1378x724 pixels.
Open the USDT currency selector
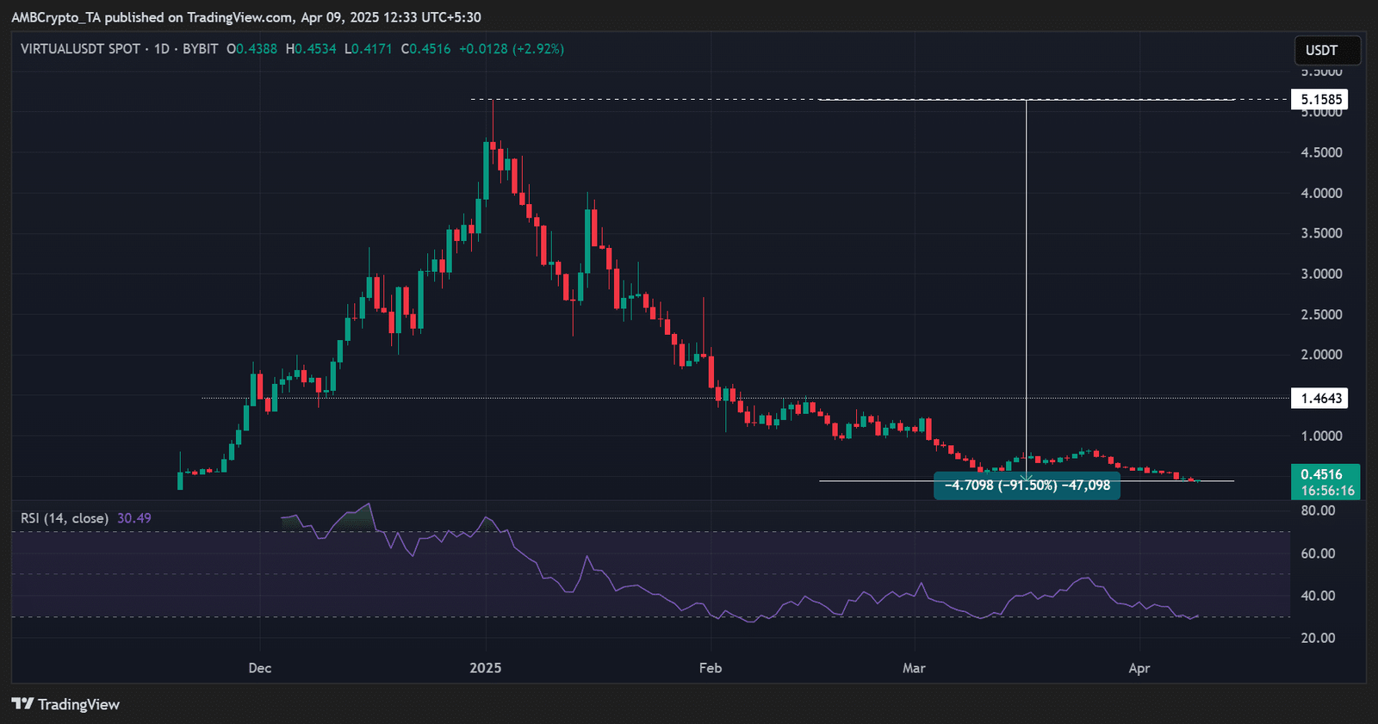click(x=1326, y=51)
